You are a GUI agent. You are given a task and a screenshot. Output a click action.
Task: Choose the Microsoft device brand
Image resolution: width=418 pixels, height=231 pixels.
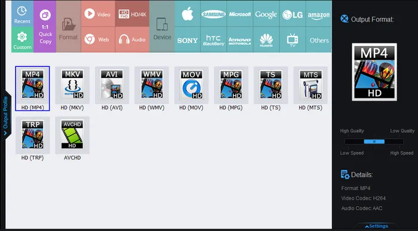[x=239, y=14]
